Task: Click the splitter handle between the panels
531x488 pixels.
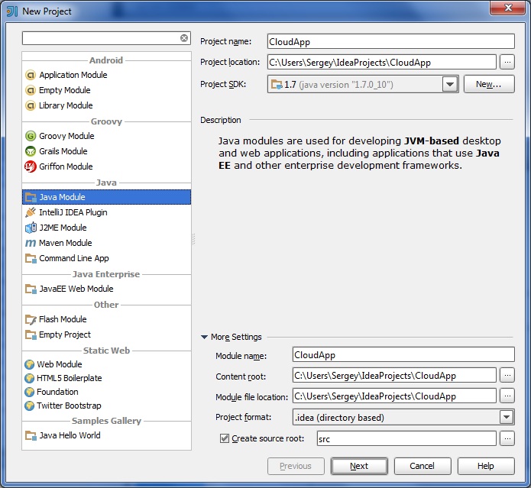Action: click(194, 239)
